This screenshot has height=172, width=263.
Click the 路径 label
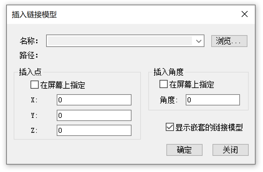tap(29, 56)
